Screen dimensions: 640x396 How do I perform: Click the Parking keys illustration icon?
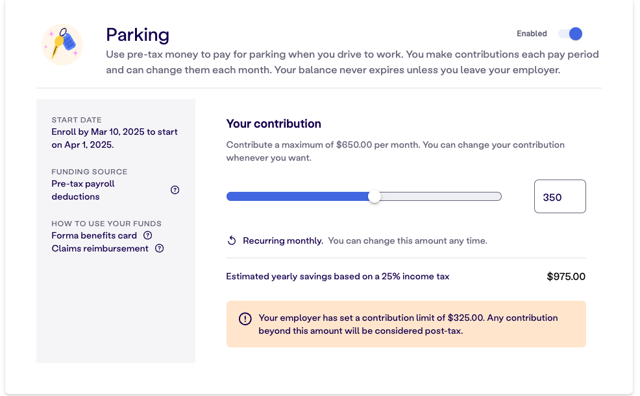click(x=62, y=45)
